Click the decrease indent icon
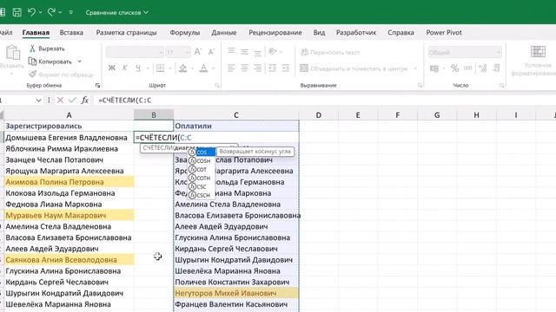This screenshot has width=556, height=312. [x=272, y=68]
